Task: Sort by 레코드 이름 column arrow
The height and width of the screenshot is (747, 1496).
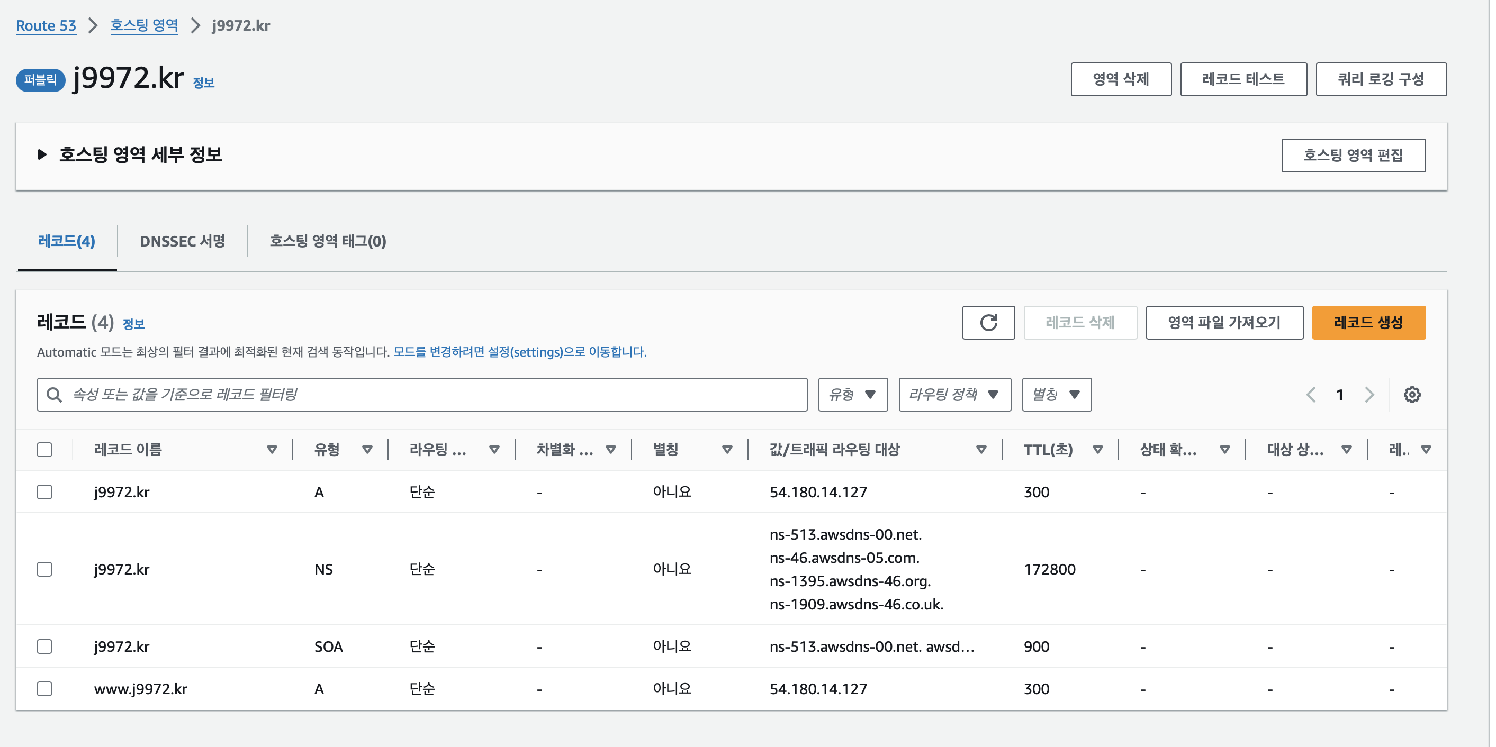Action: click(x=271, y=450)
